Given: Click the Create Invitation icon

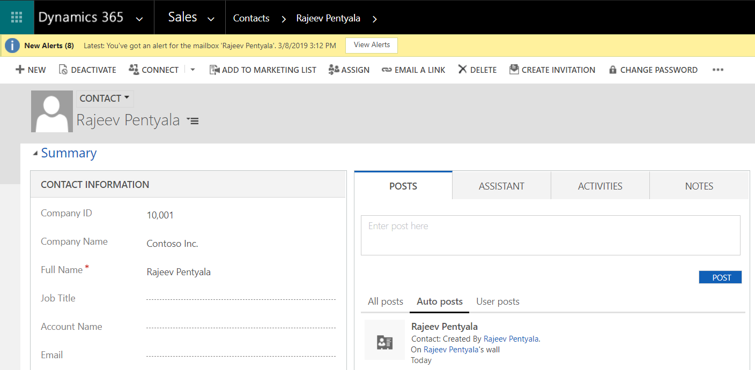Looking at the screenshot, I should [x=514, y=70].
